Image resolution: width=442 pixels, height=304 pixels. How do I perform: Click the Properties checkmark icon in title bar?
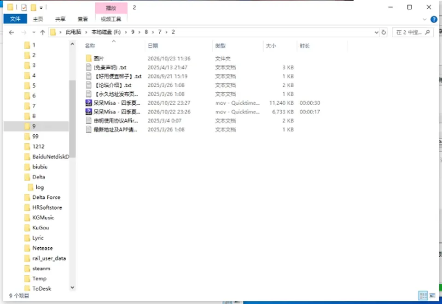click(24, 7)
